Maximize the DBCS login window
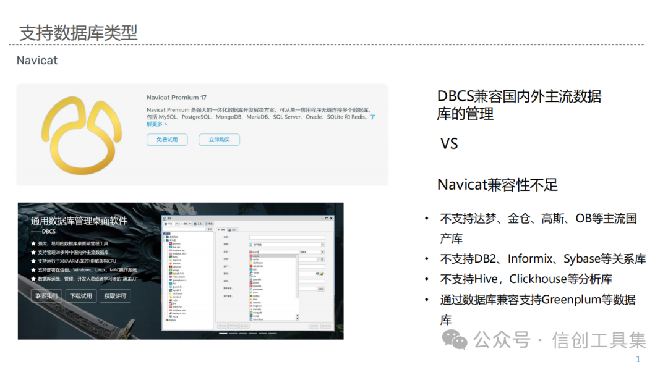Image resolution: width=668 pixels, height=367 pixels. (327, 218)
